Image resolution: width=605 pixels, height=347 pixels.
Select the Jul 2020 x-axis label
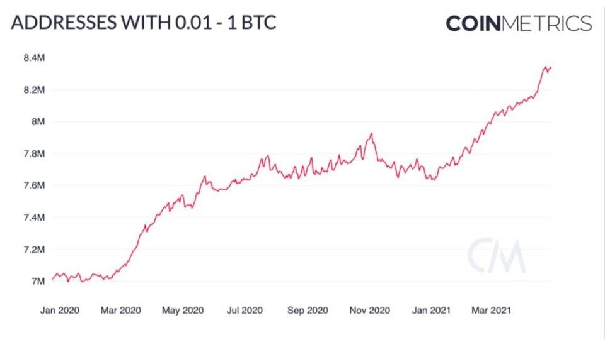click(x=245, y=311)
